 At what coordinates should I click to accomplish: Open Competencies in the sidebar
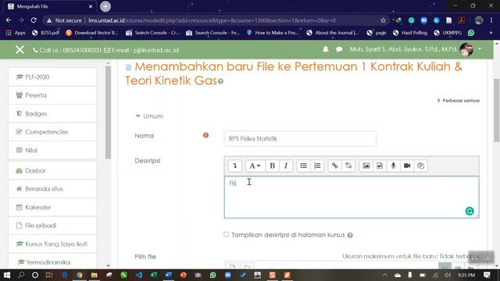[x=52, y=132]
